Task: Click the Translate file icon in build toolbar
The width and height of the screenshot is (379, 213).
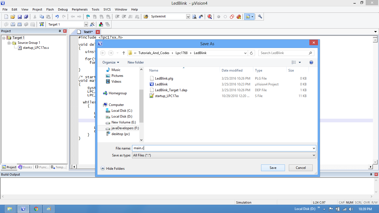Action: click(6, 24)
